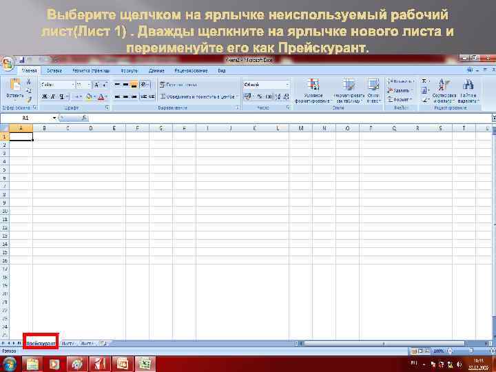Open the Рецензирование ribbon tab
Viewport: 496px width, 372px height.
(x=191, y=71)
